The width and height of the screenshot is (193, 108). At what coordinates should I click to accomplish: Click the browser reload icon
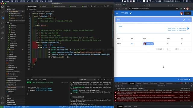(x=123, y=9)
